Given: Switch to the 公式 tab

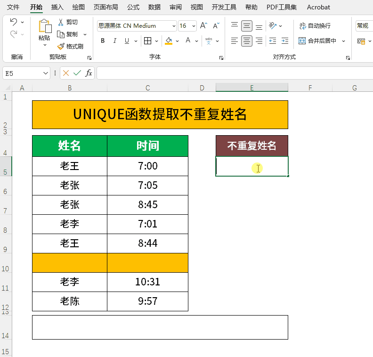Looking at the screenshot, I should (133, 7).
